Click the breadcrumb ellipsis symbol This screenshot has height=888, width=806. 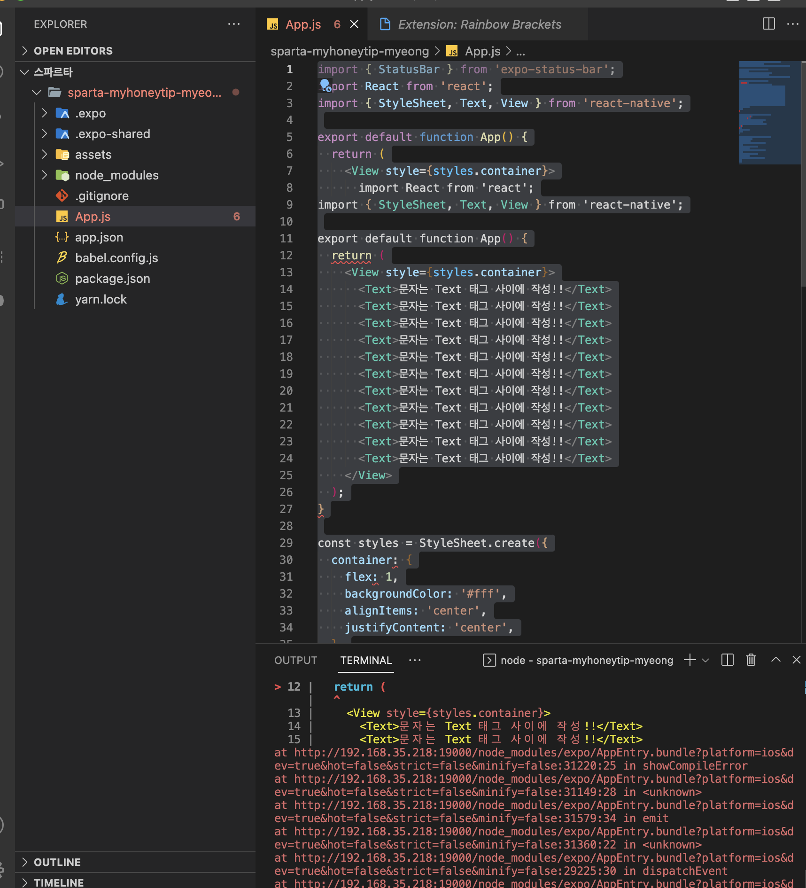520,52
